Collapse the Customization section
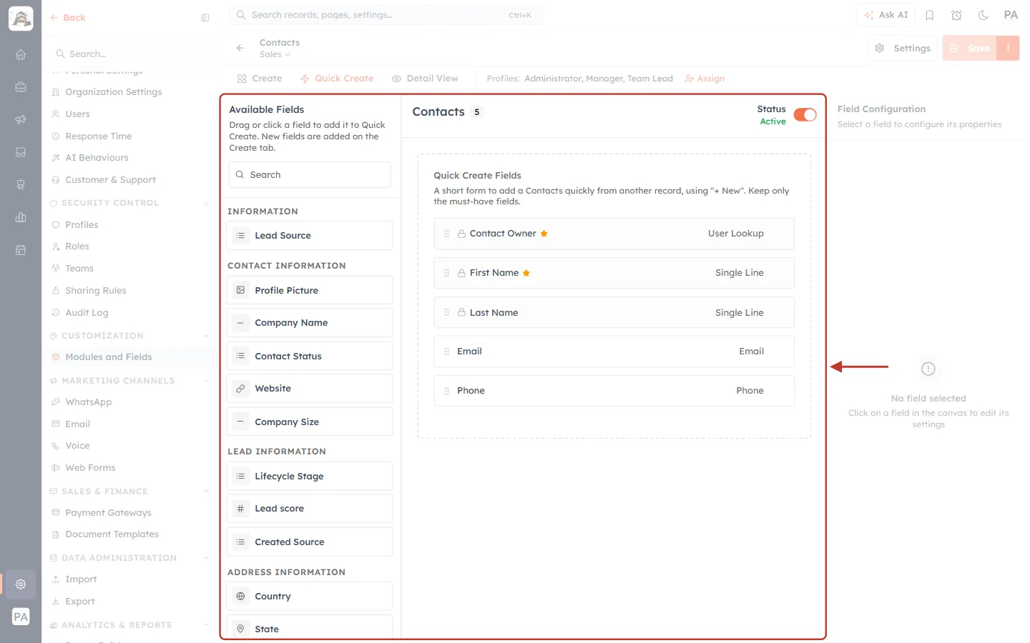 [x=207, y=336]
